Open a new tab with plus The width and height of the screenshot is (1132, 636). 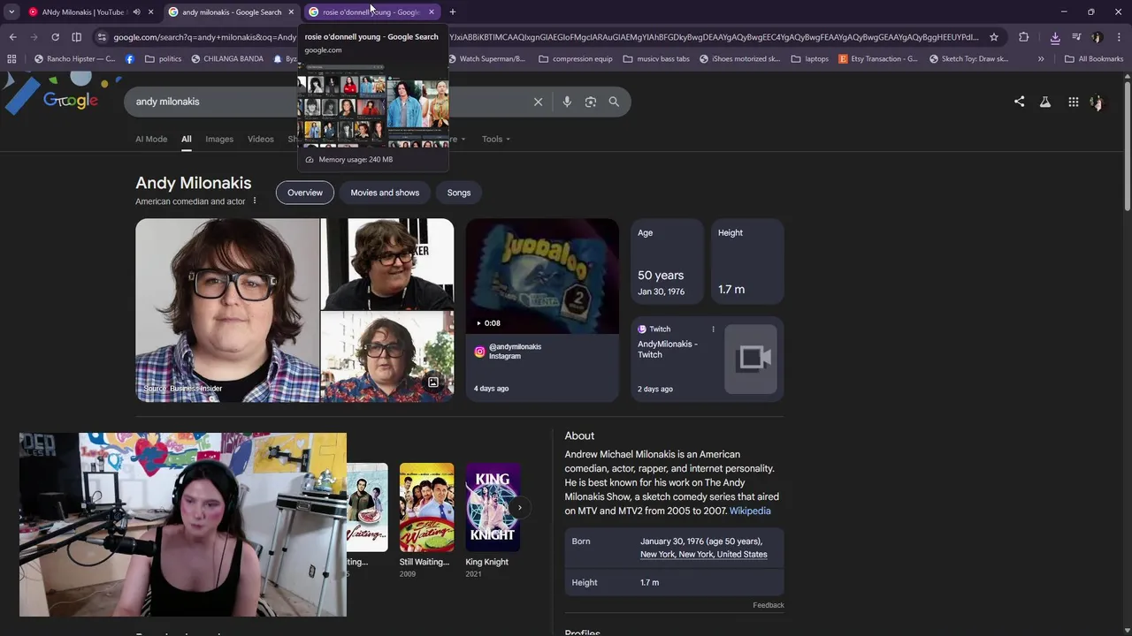(x=452, y=12)
